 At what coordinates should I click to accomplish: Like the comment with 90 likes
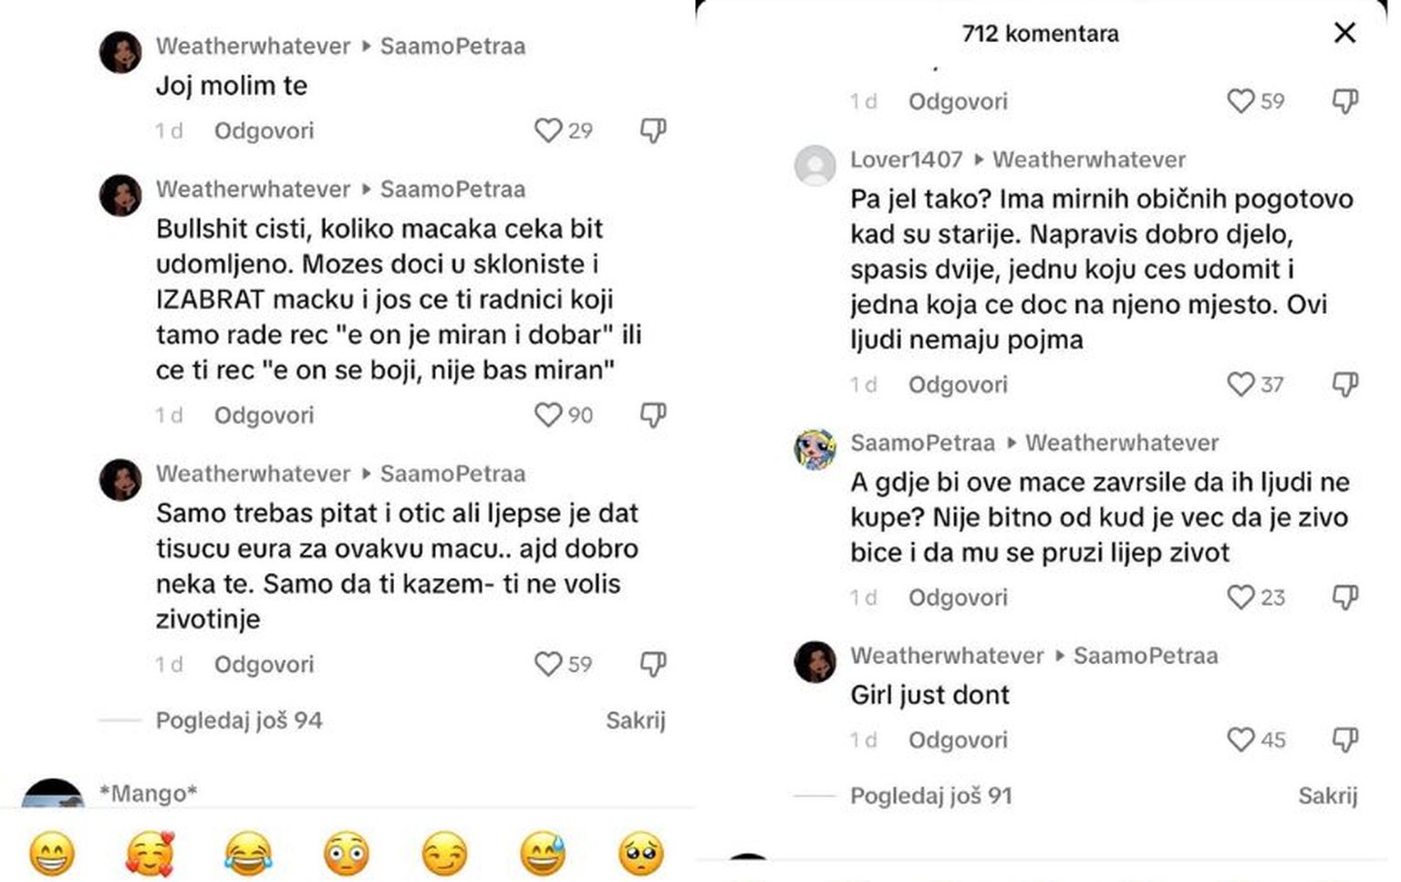[x=548, y=415]
